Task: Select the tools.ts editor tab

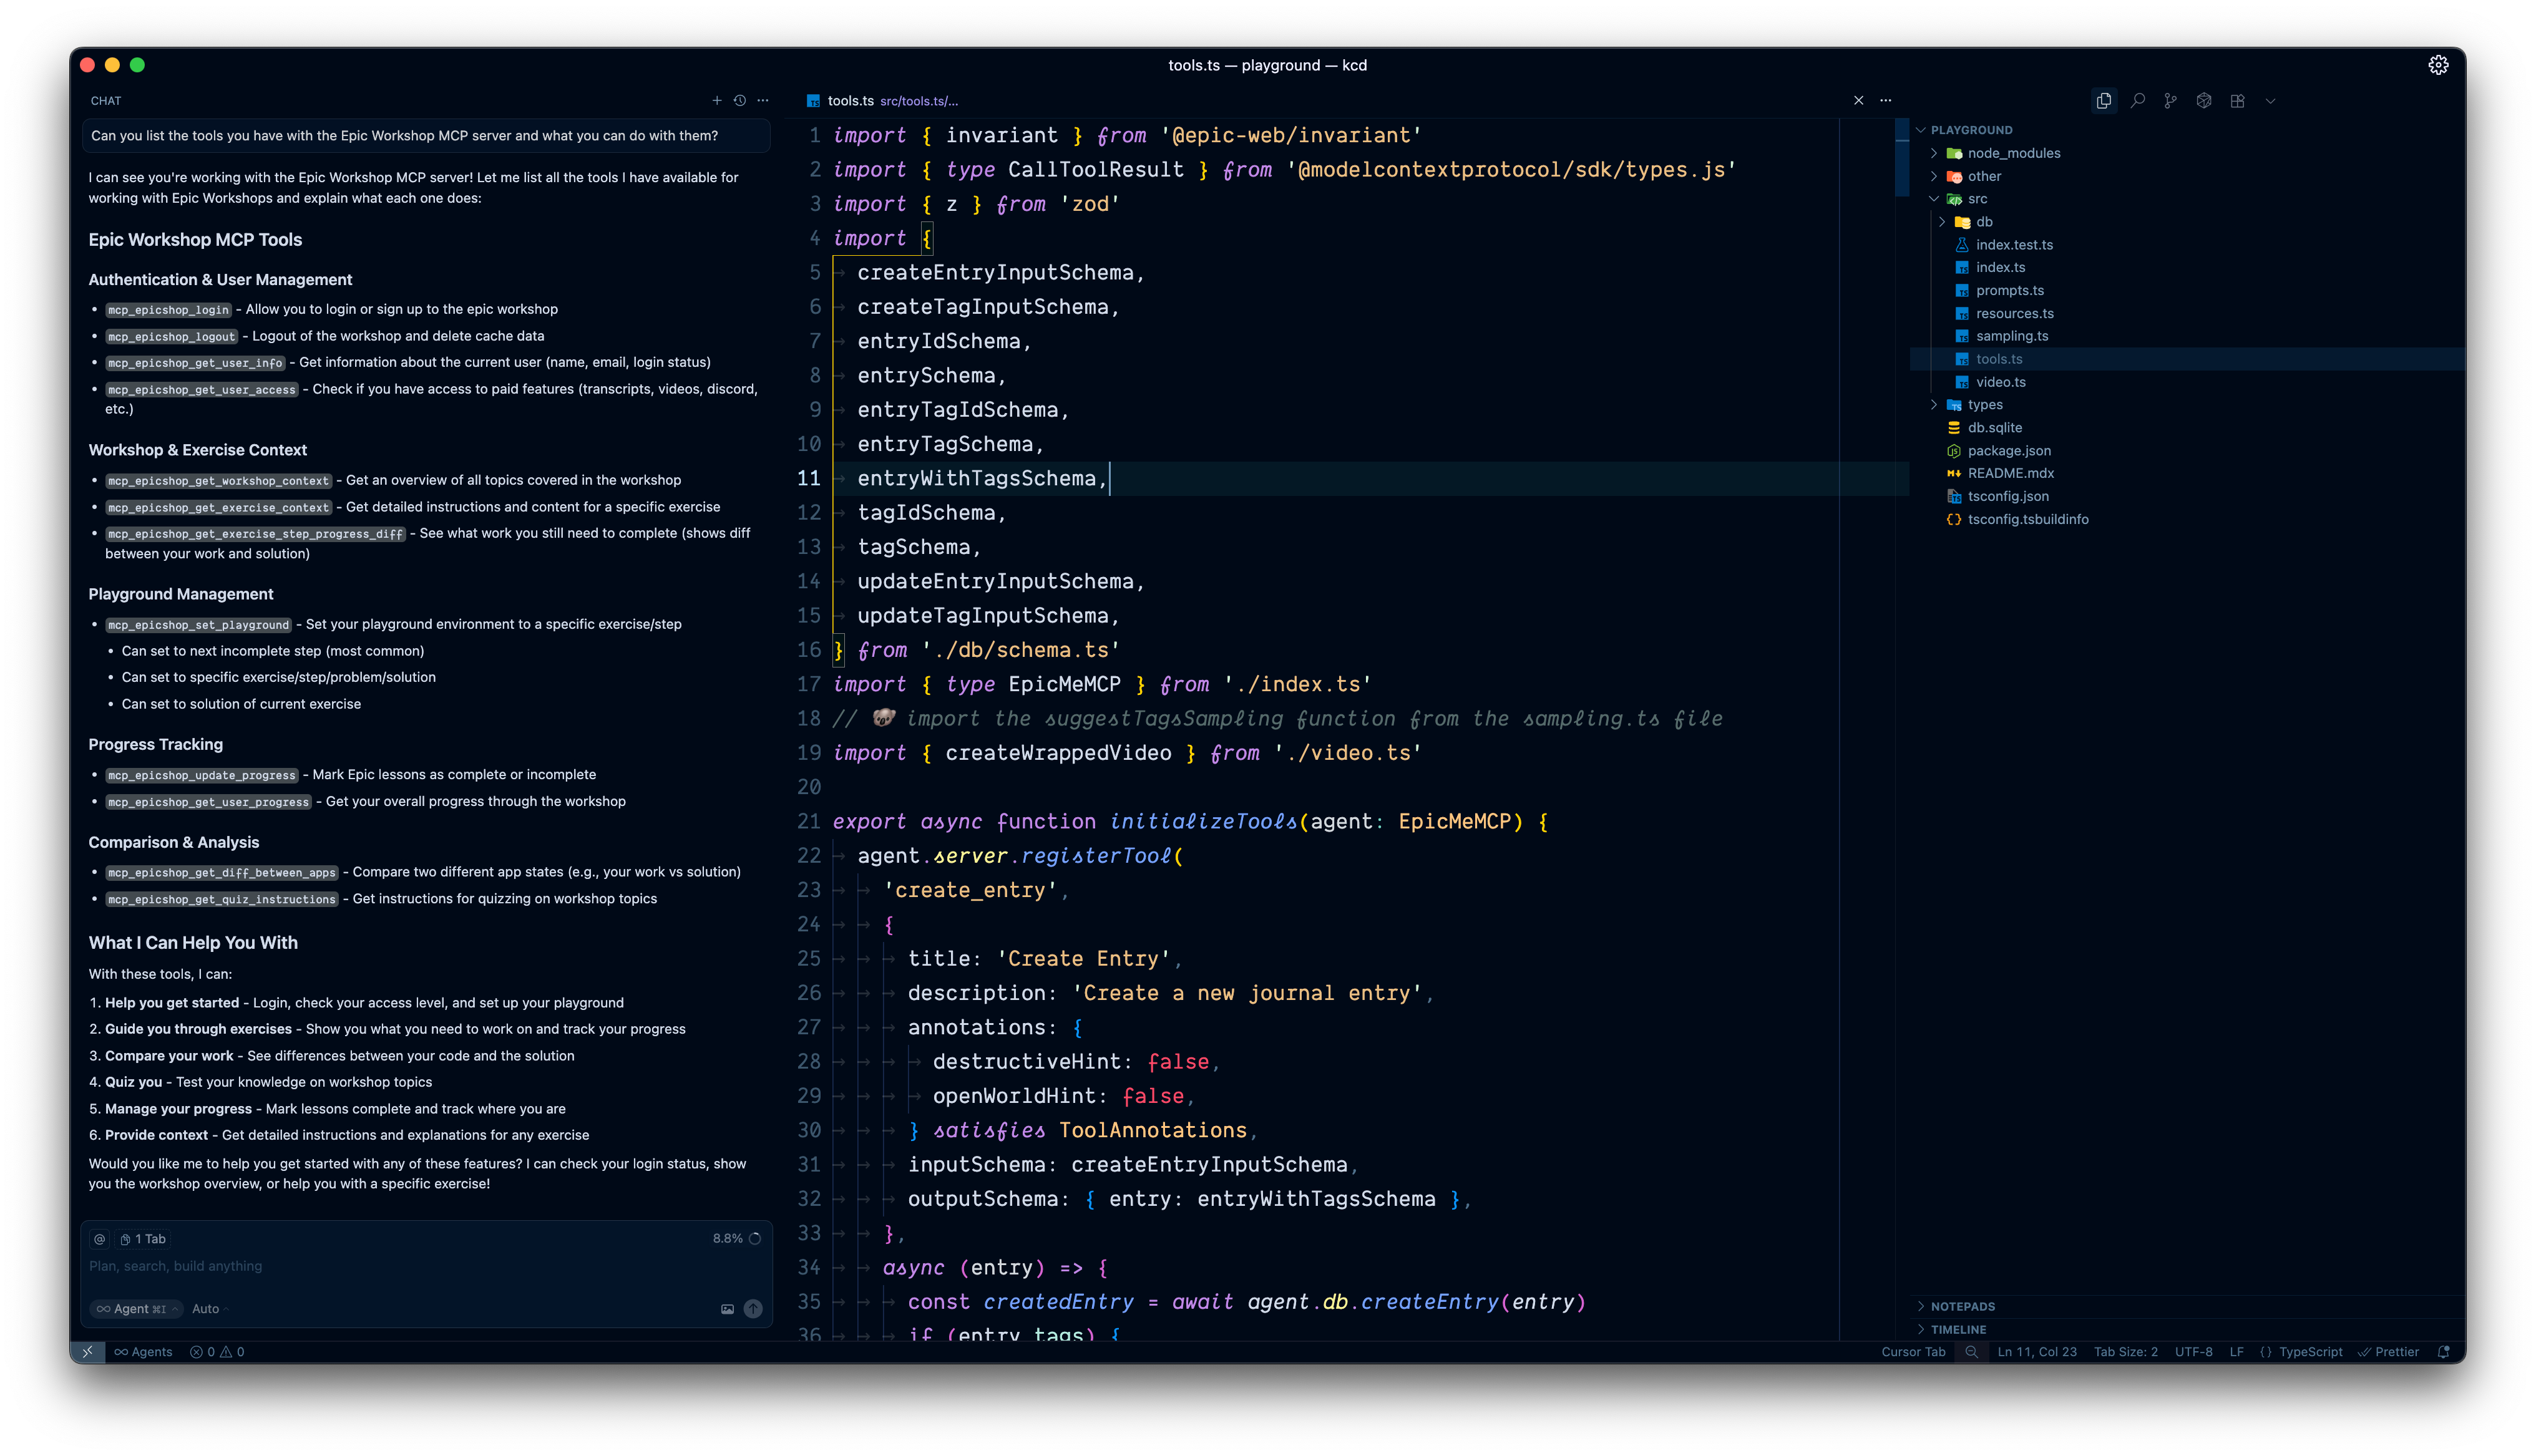Action: (883, 101)
